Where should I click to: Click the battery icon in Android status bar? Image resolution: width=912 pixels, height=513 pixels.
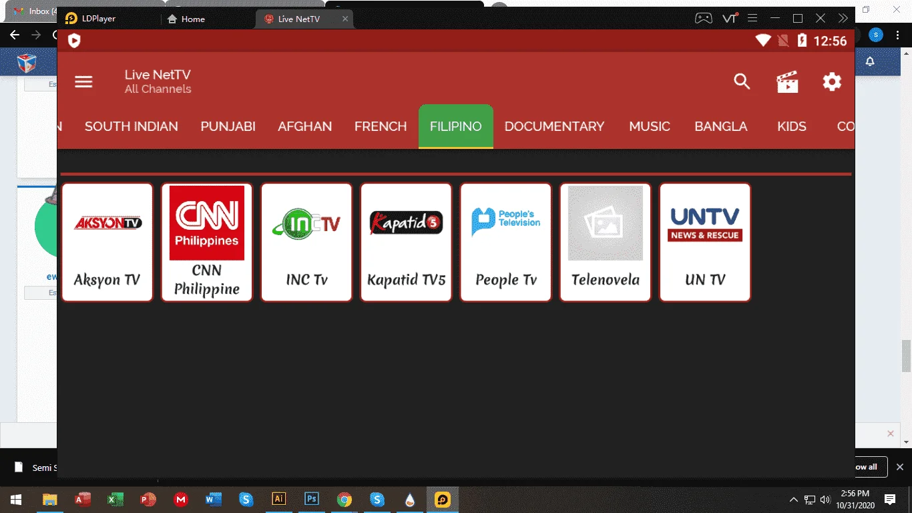point(802,41)
